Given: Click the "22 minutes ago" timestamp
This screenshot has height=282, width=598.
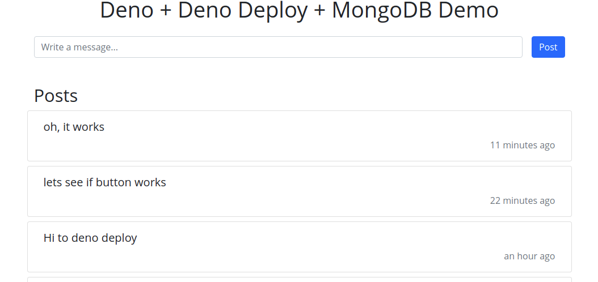Looking at the screenshot, I should (522, 200).
